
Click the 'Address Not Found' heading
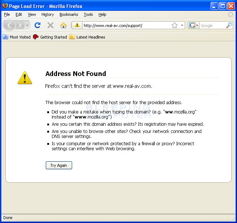76,74
